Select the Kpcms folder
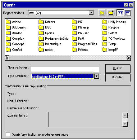This screenshot has height=140, width=137. tap(46, 33)
